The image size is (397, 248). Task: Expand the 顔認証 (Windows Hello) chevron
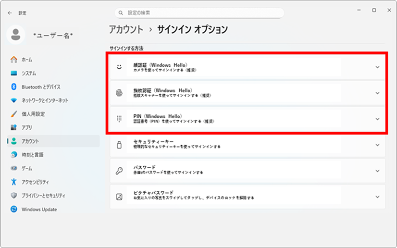(x=377, y=67)
